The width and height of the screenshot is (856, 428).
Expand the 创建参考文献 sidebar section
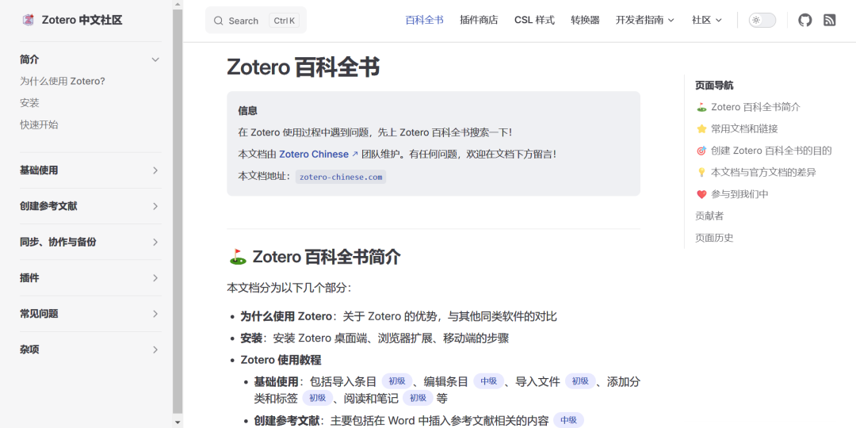[155, 206]
